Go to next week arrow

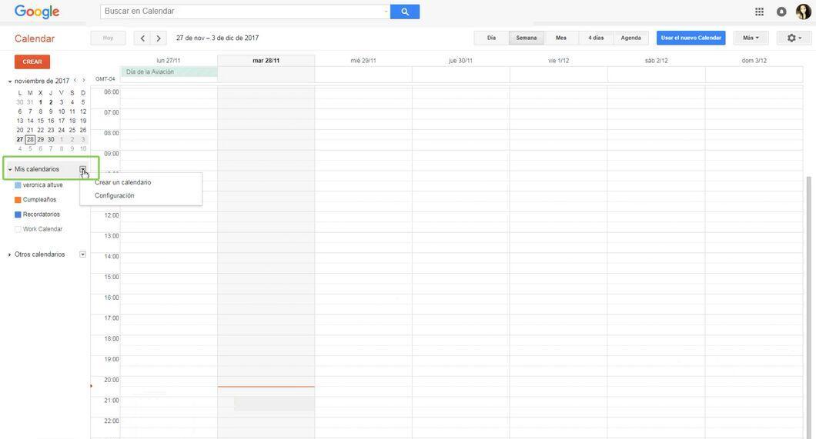[x=159, y=38]
